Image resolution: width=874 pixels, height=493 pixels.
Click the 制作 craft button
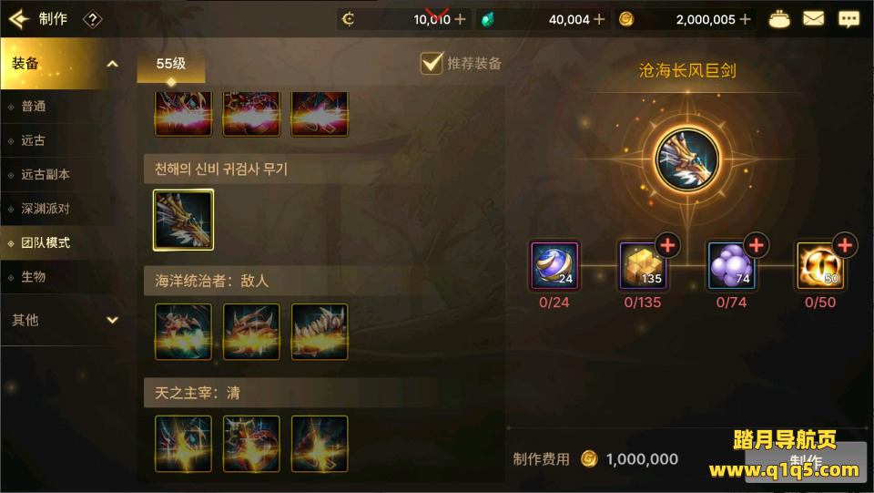click(x=806, y=461)
